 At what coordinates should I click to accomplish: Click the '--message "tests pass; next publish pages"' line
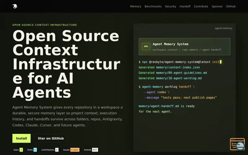(x=180, y=98)
